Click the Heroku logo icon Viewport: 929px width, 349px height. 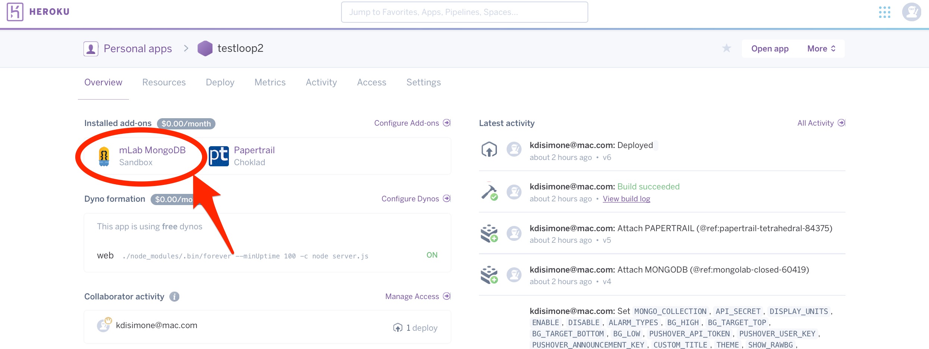(x=15, y=12)
